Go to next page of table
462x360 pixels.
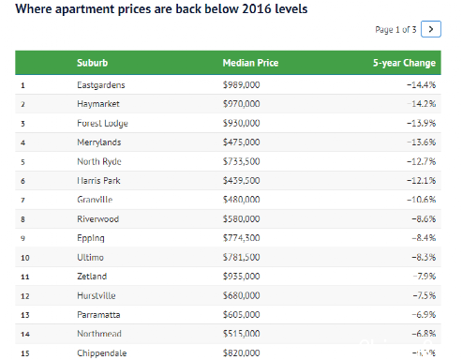click(x=430, y=29)
